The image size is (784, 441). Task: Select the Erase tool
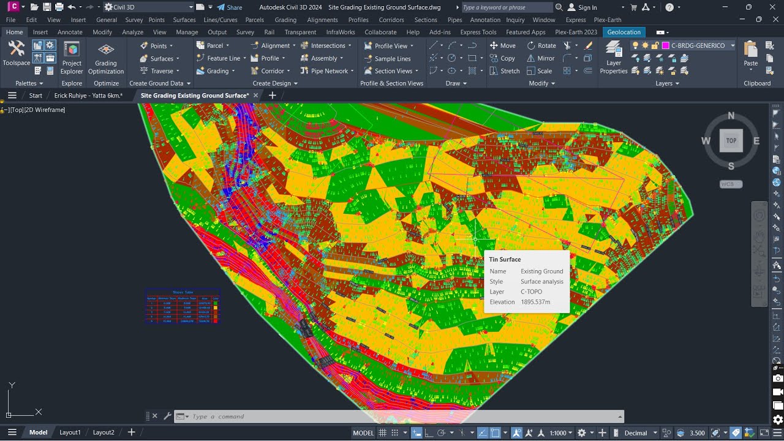(x=589, y=45)
